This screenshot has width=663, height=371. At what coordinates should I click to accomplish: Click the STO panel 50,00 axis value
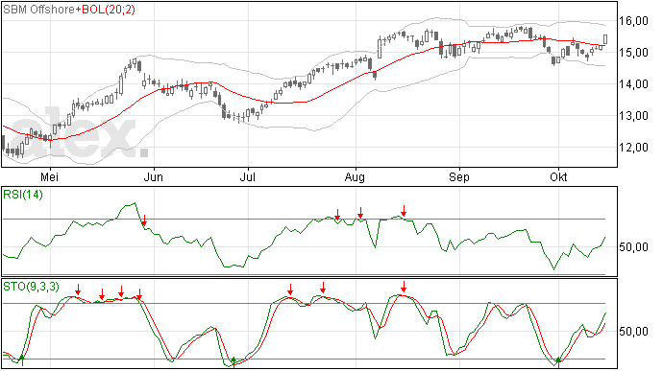pyautogui.click(x=633, y=332)
